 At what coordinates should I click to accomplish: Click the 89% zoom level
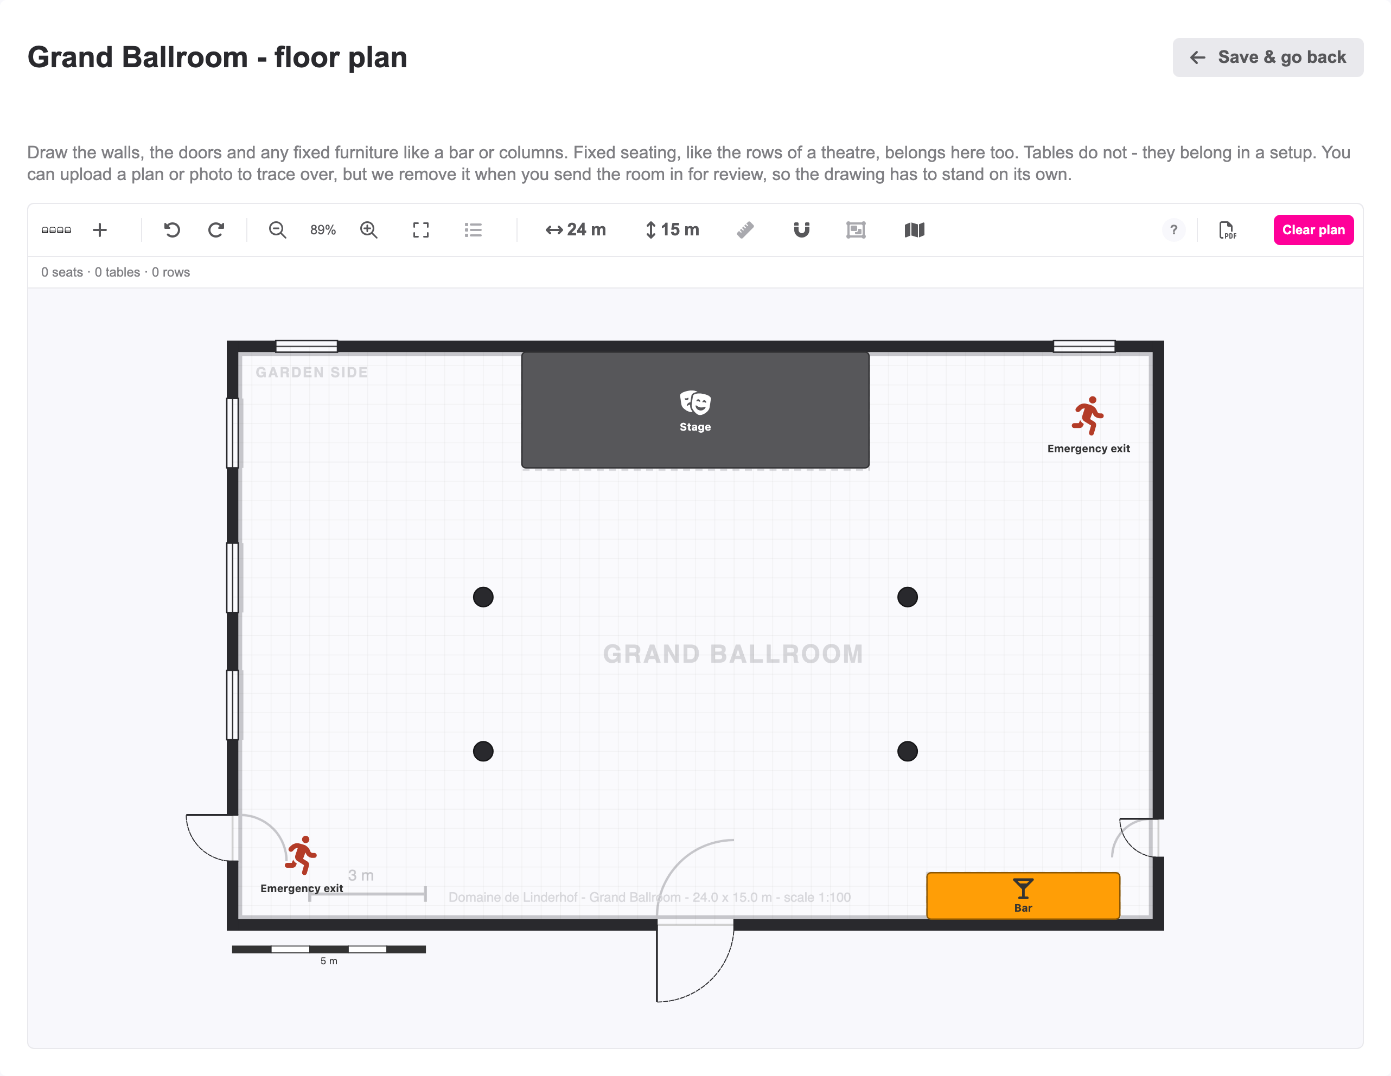323,230
